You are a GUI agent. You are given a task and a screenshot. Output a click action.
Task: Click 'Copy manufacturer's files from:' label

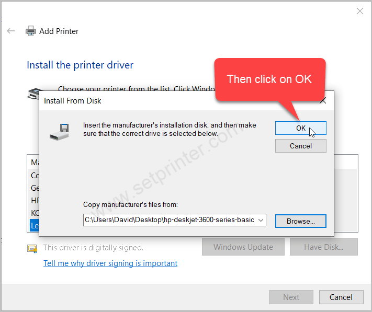click(x=130, y=204)
